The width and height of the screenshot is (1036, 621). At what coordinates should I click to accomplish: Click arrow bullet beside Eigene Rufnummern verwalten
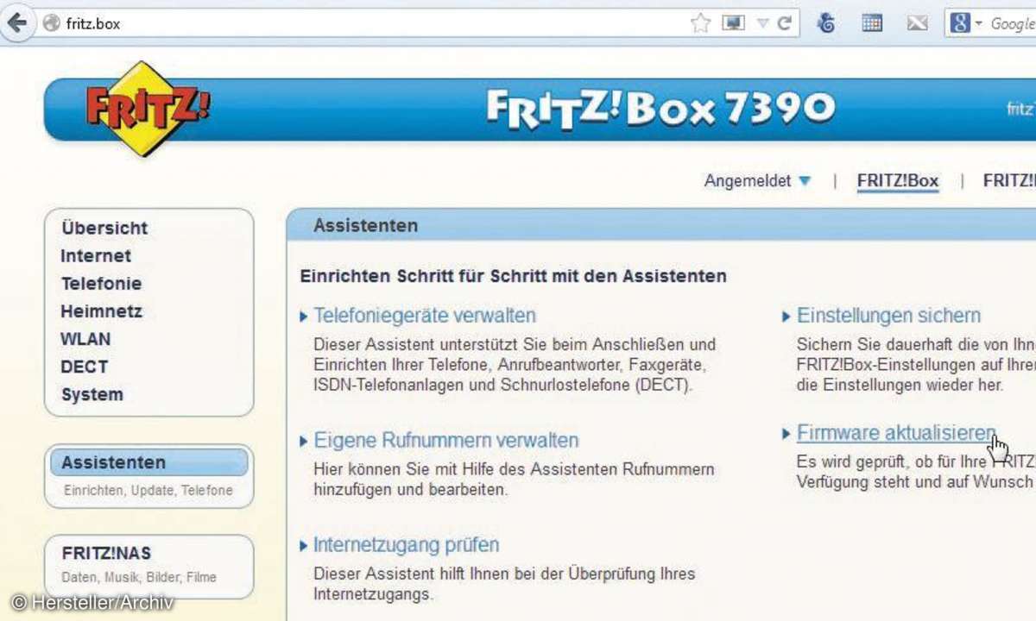303,442
